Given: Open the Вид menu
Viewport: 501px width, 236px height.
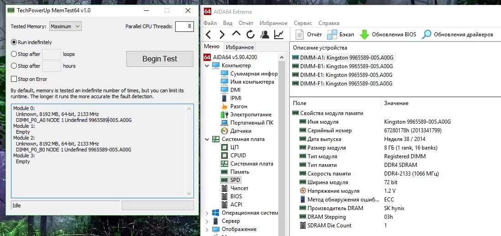Looking at the screenshot, I should click(x=228, y=23).
